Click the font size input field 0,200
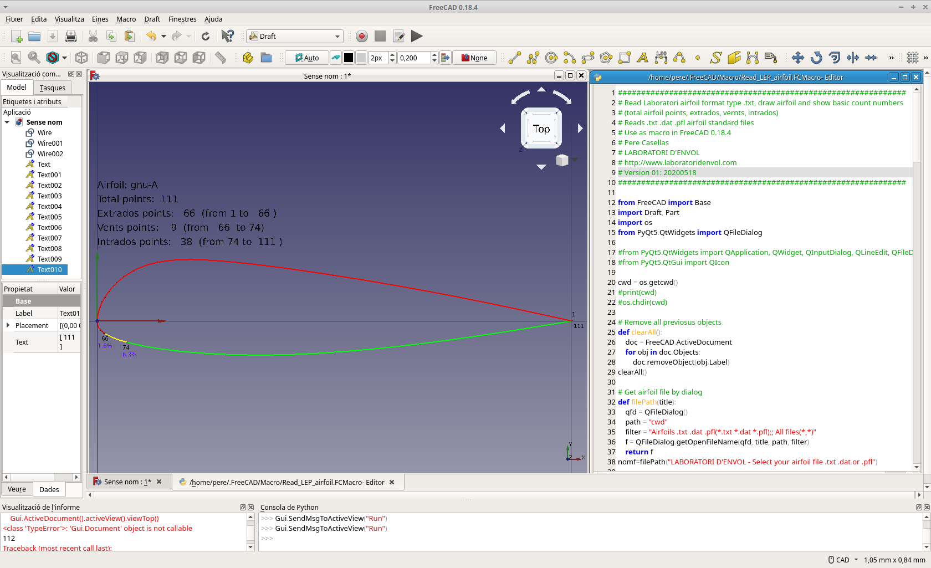 [414, 58]
